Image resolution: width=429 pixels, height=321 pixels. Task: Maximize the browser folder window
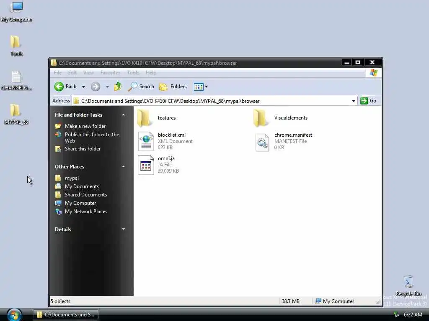357,63
